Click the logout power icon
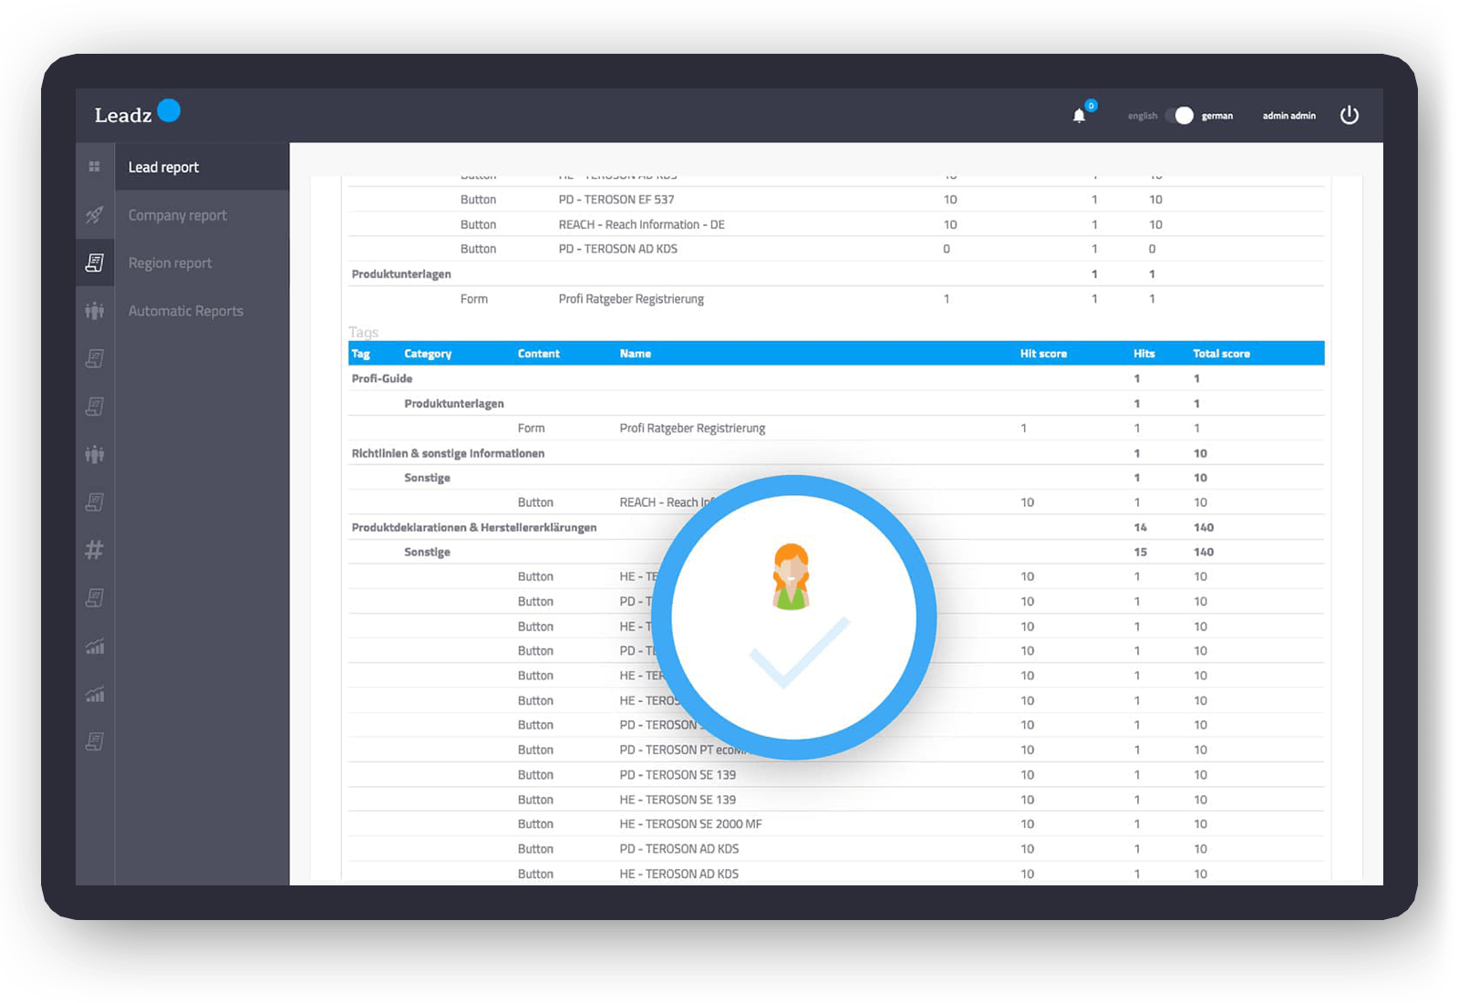Viewport: 1459px width, 1003px height. pyautogui.click(x=1350, y=115)
